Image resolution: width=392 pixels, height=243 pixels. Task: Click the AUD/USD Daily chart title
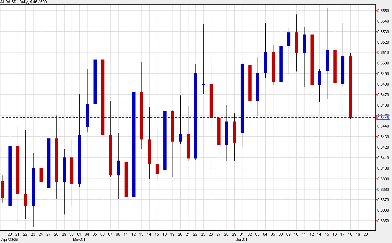click(x=24, y=2)
